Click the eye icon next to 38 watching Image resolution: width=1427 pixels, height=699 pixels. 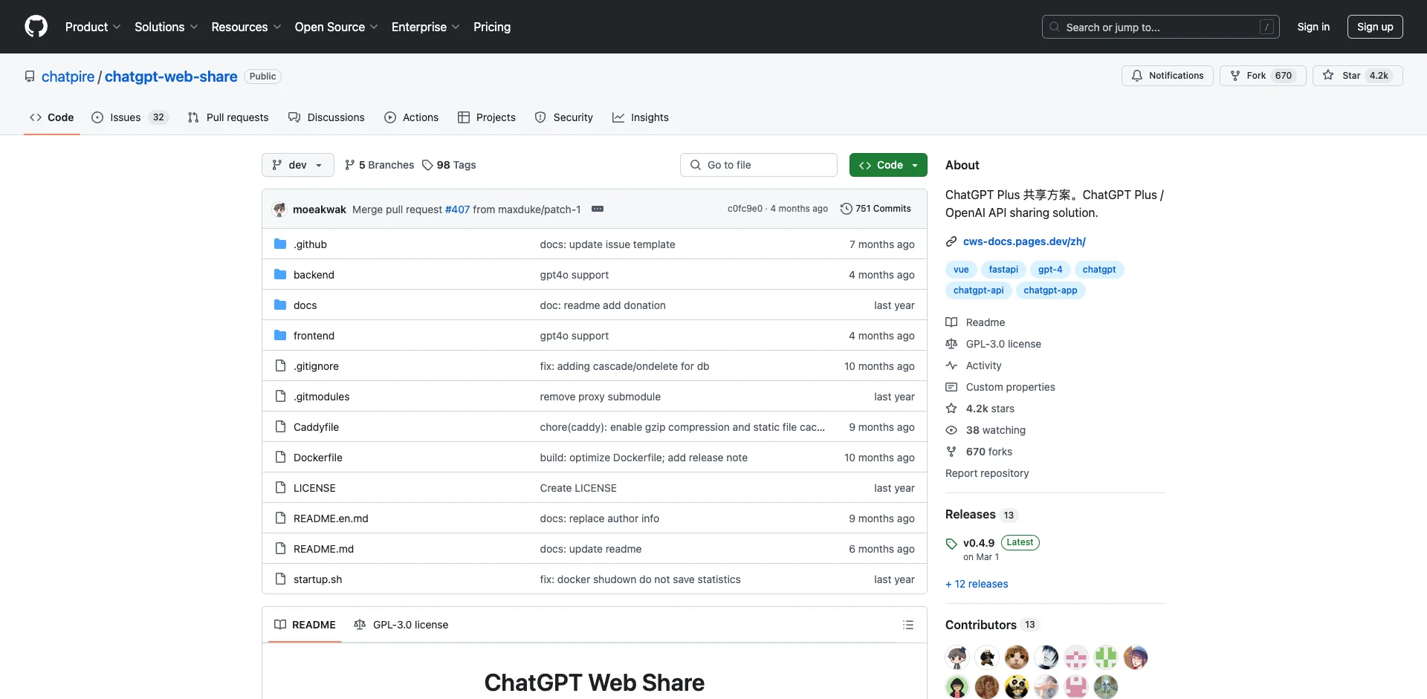[x=951, y=430]
